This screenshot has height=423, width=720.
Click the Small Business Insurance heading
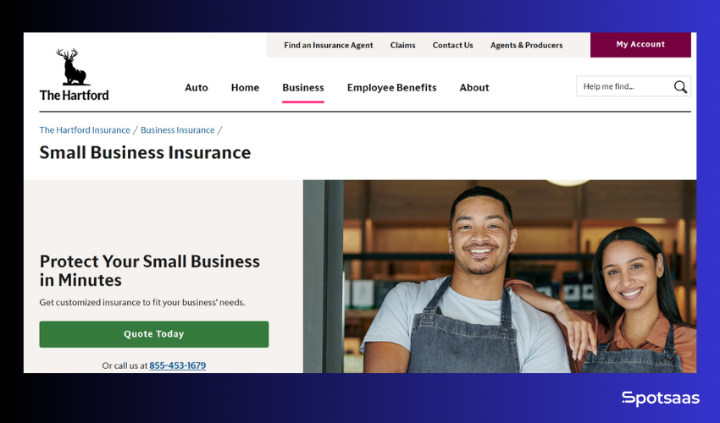145,152
